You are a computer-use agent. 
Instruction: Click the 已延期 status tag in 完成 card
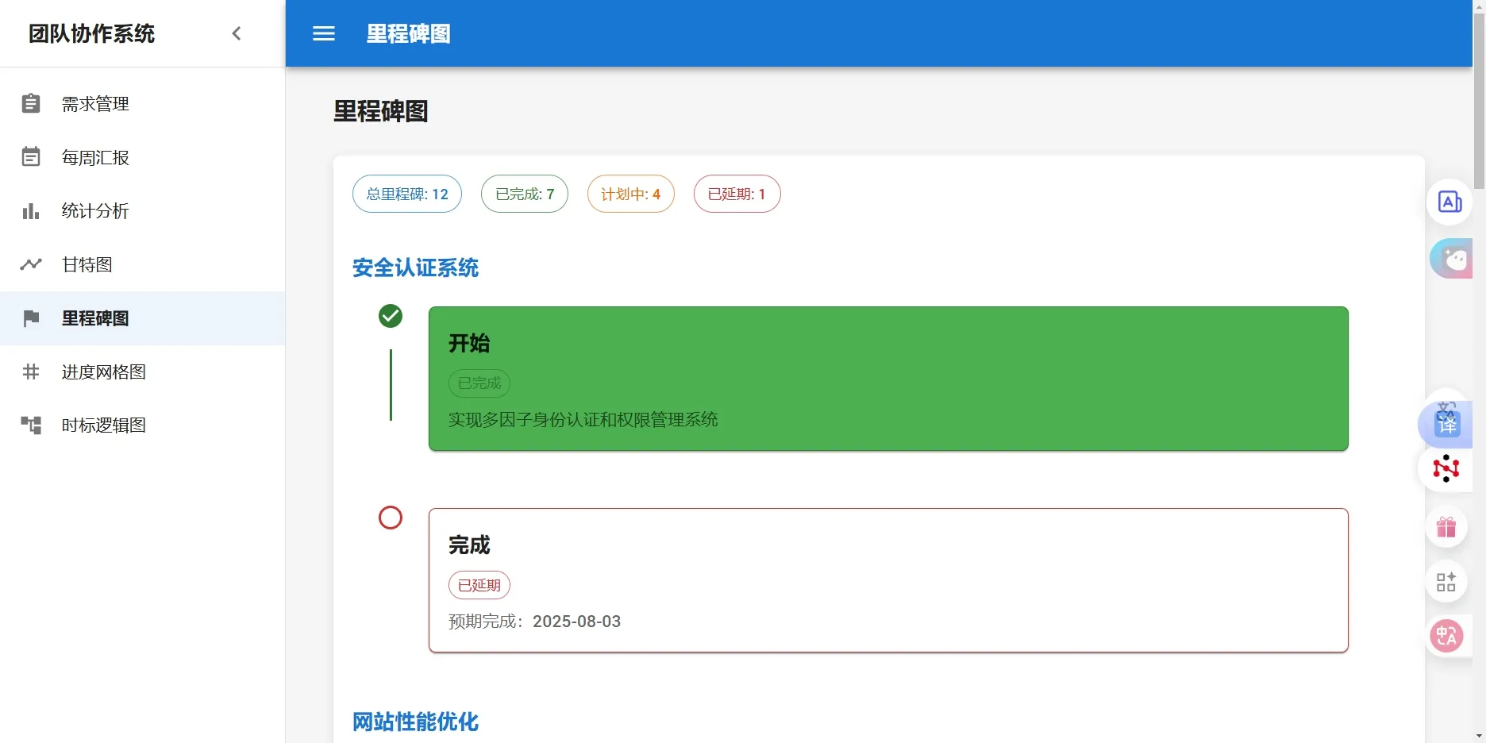(x=479, y=585)
